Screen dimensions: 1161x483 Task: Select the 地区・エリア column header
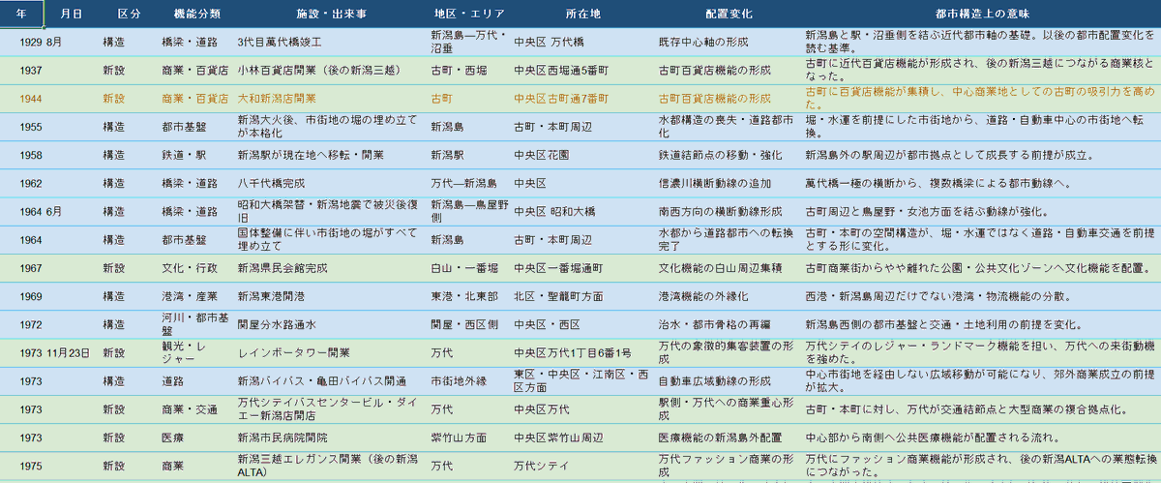click(468, 15)
